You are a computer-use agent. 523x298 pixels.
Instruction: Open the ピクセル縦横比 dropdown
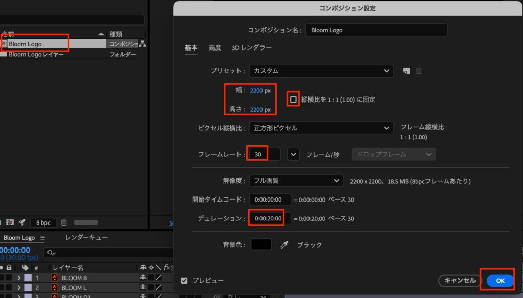[321, 128]
